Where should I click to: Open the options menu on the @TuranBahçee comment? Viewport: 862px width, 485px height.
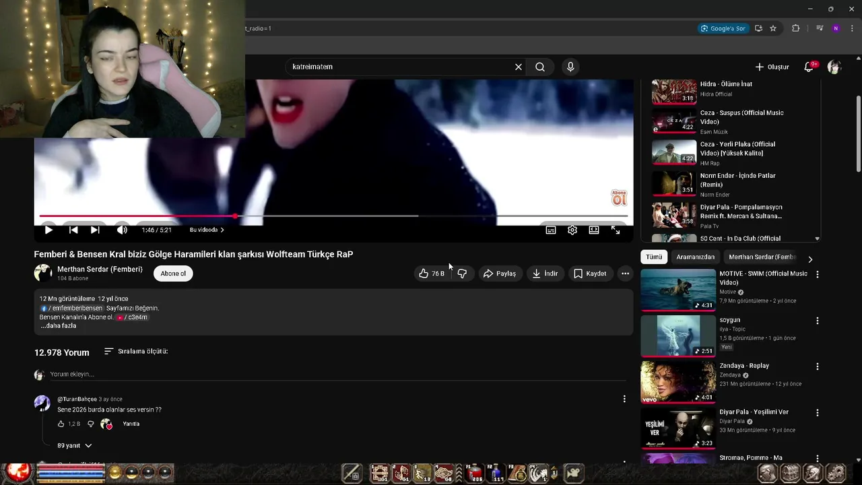click(x=624, y=399)
